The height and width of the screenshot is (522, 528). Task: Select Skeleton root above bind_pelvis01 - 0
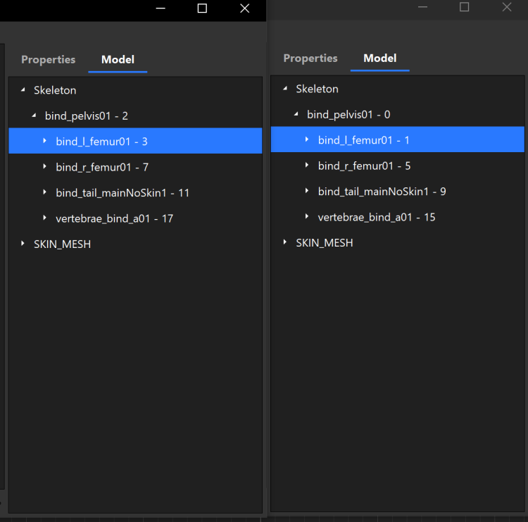(x=317, y=89)
